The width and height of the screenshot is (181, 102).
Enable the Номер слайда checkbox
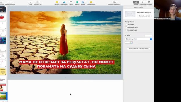[126, 30]
